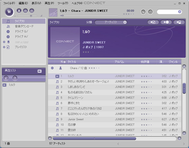Select track 5 タイムマシーン

[114, 98]
